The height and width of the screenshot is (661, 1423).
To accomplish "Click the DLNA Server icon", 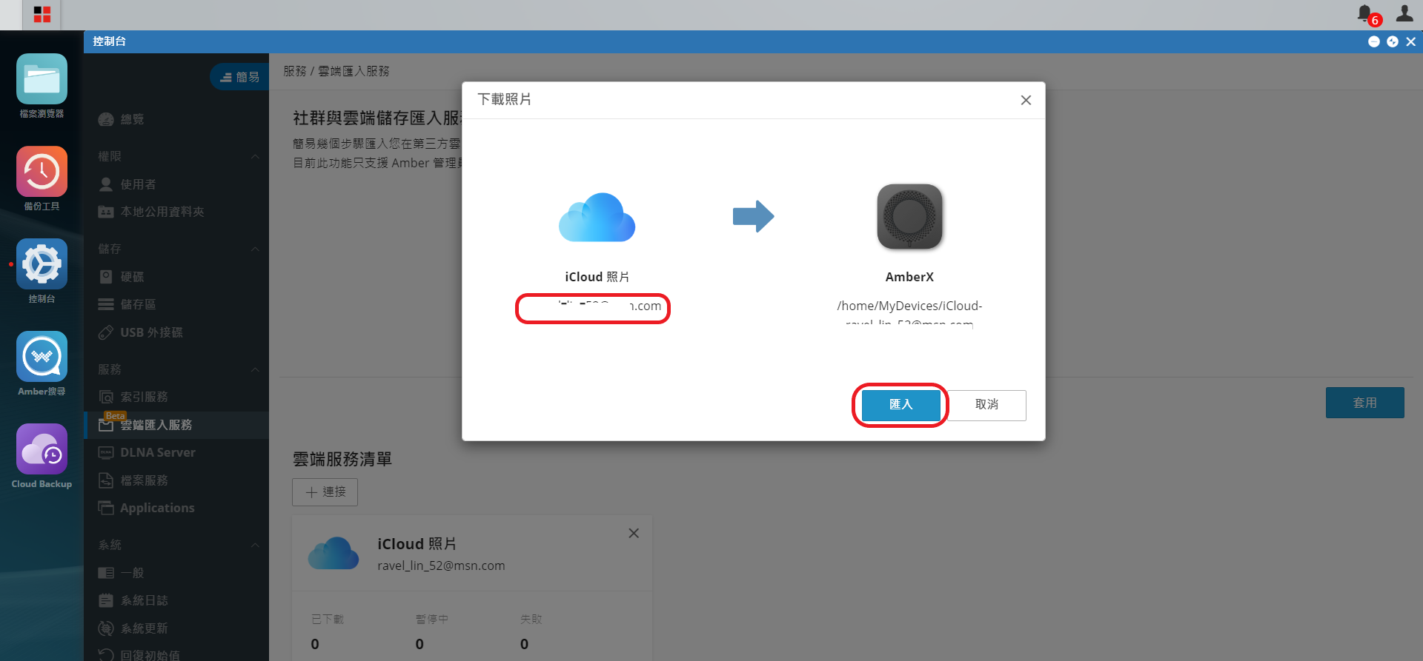I will point(106,452).
